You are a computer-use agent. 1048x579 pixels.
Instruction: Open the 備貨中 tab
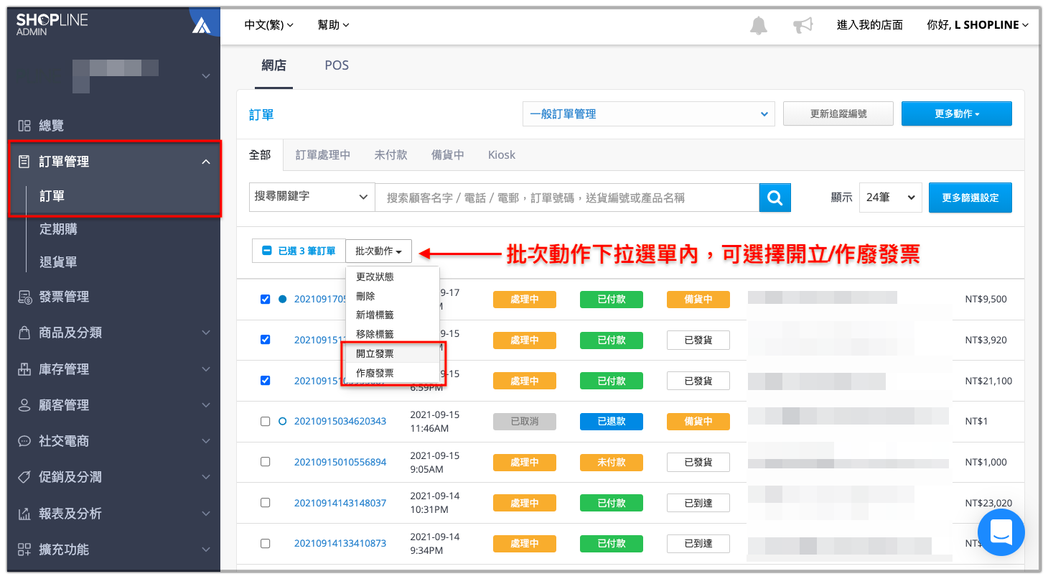point(447,154)
